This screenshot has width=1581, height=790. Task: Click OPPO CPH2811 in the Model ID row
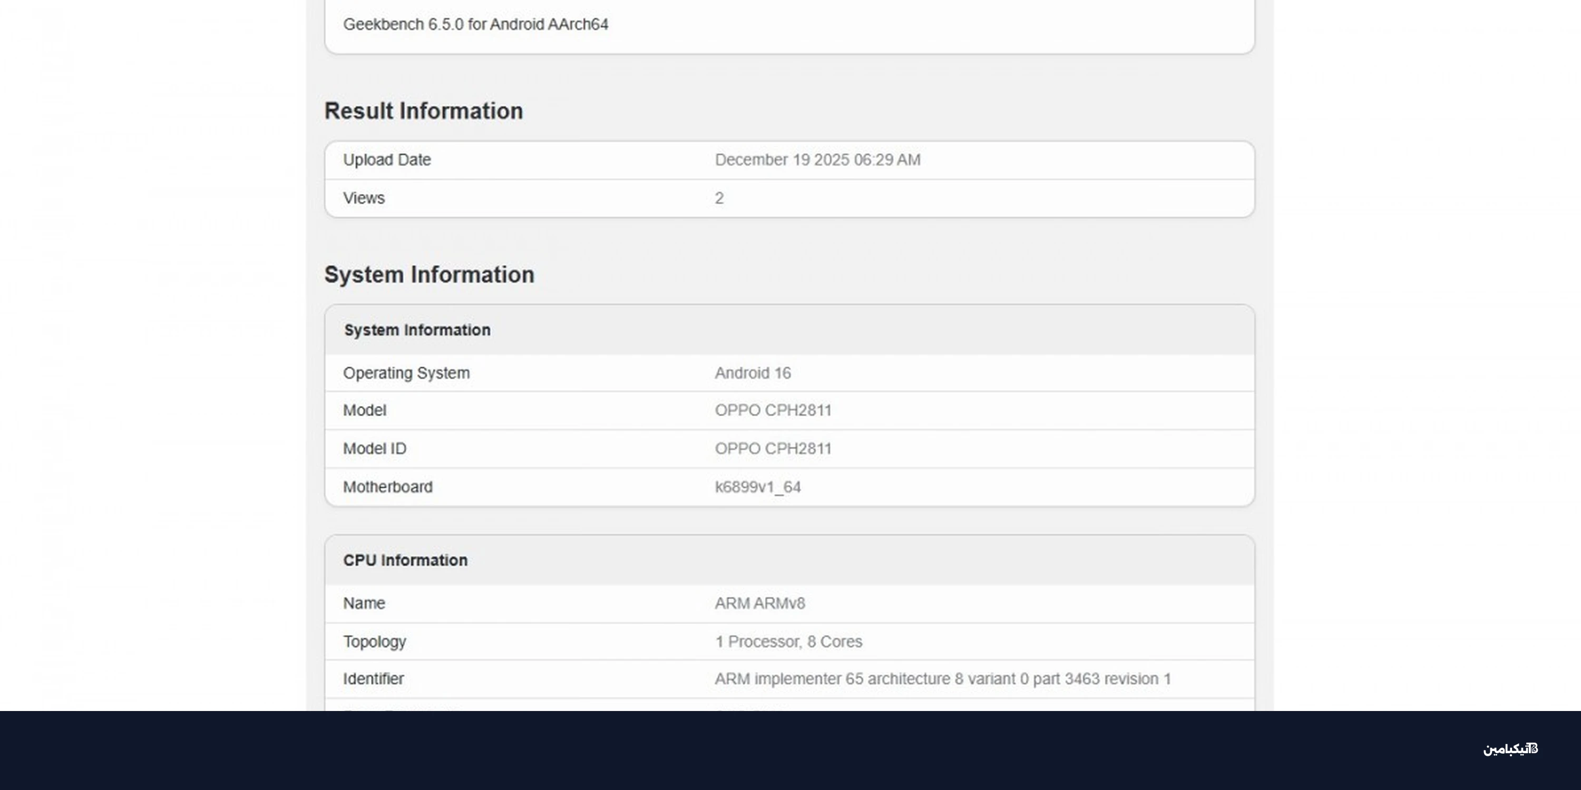tap(773, 448)
